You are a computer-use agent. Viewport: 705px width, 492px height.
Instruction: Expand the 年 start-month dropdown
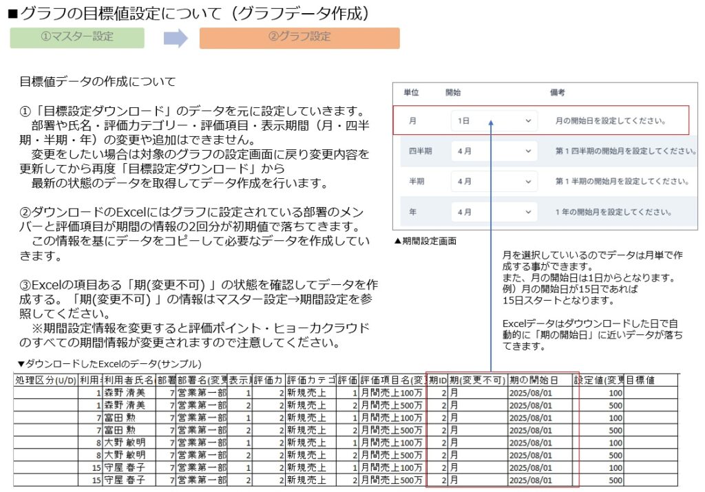pos(493,212)
